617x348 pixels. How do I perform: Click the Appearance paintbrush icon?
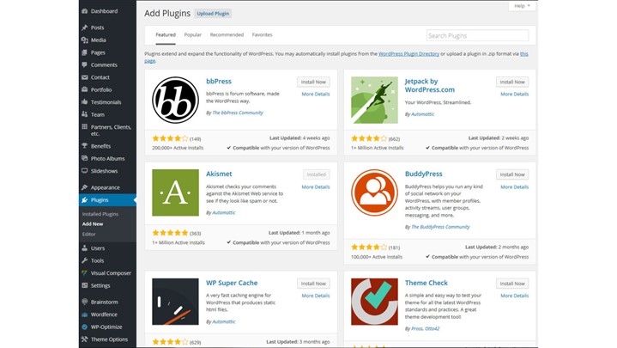[85, 187]
